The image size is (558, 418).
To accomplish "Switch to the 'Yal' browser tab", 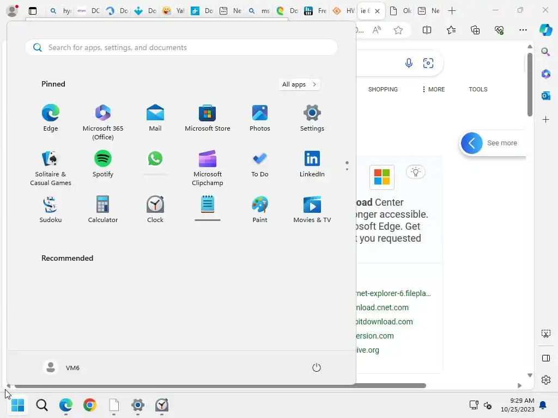I will [x=173, y=11].
